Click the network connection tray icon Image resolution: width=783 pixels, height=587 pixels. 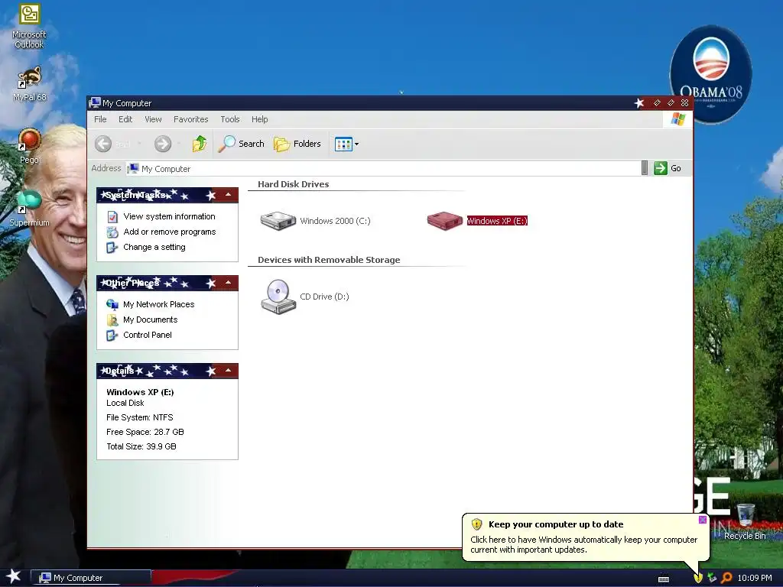[712, 578]
